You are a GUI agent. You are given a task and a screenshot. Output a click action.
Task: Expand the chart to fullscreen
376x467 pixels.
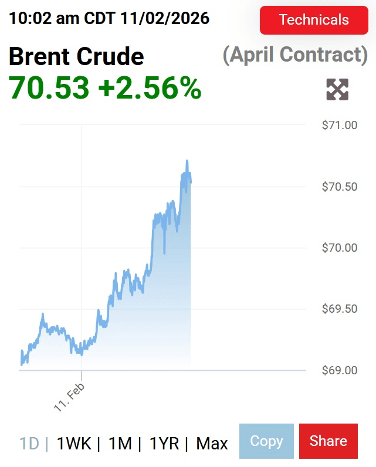[x=337, y=89]
